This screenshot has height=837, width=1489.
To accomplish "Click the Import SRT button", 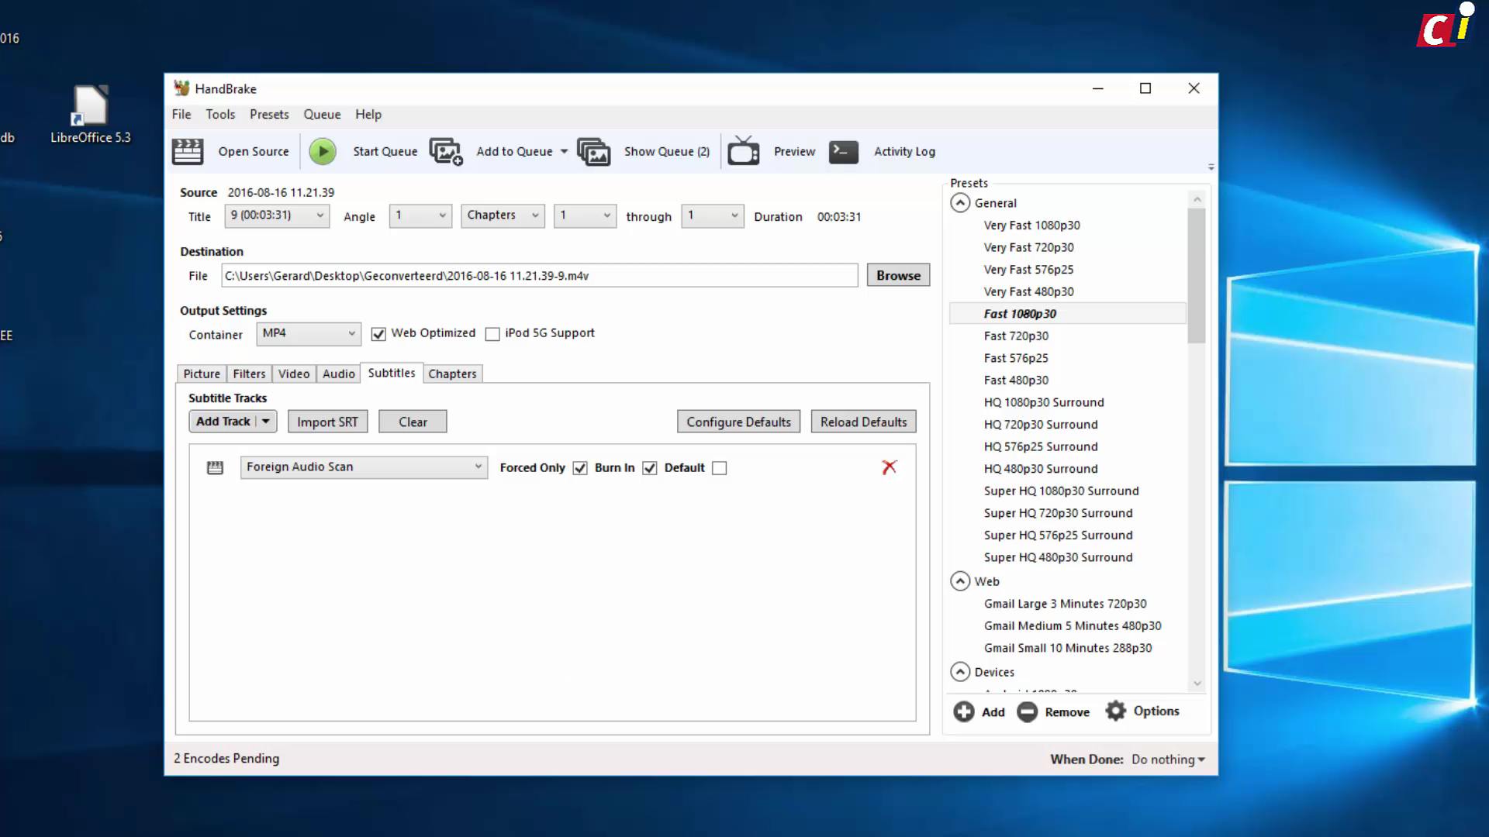I will pos(327,422).
